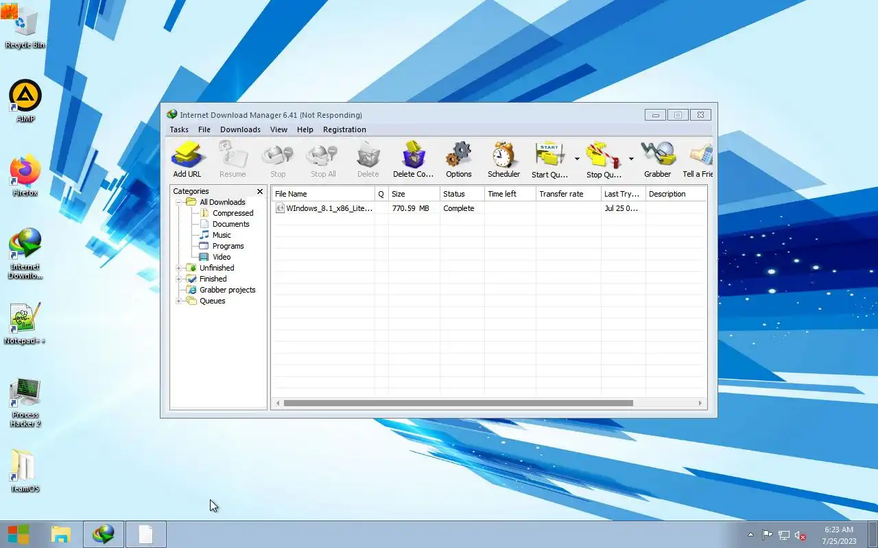Select Grabber projects in the tree
Image resolution: width=878 pixels, height=548 pixels.
click(x=227, y=290)
